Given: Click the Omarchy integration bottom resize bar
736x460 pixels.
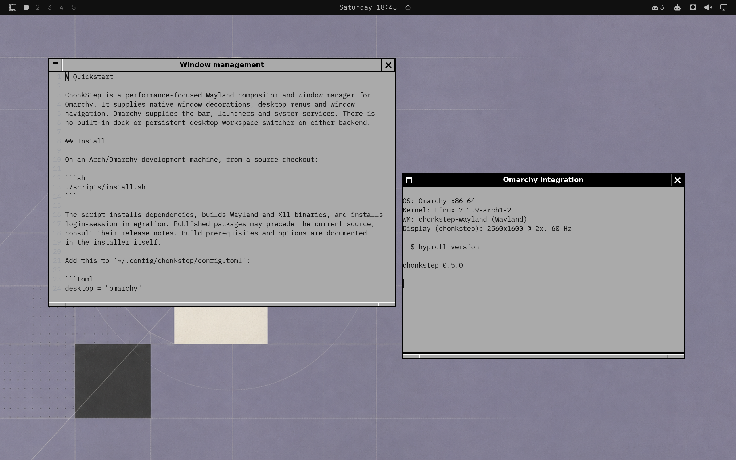Looking at the screenshot, I should 543,356.
